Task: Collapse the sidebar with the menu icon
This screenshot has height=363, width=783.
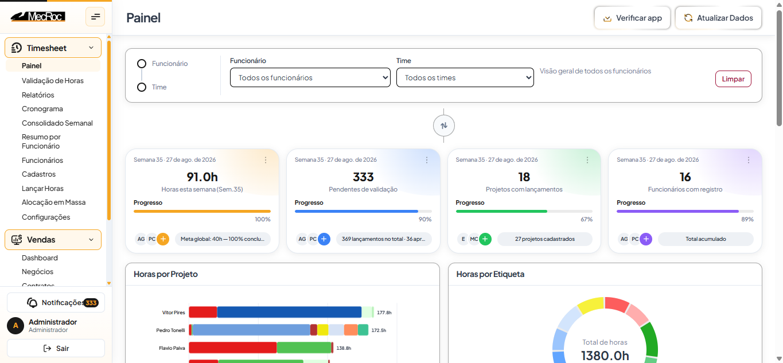Action: tap(95, 17)
